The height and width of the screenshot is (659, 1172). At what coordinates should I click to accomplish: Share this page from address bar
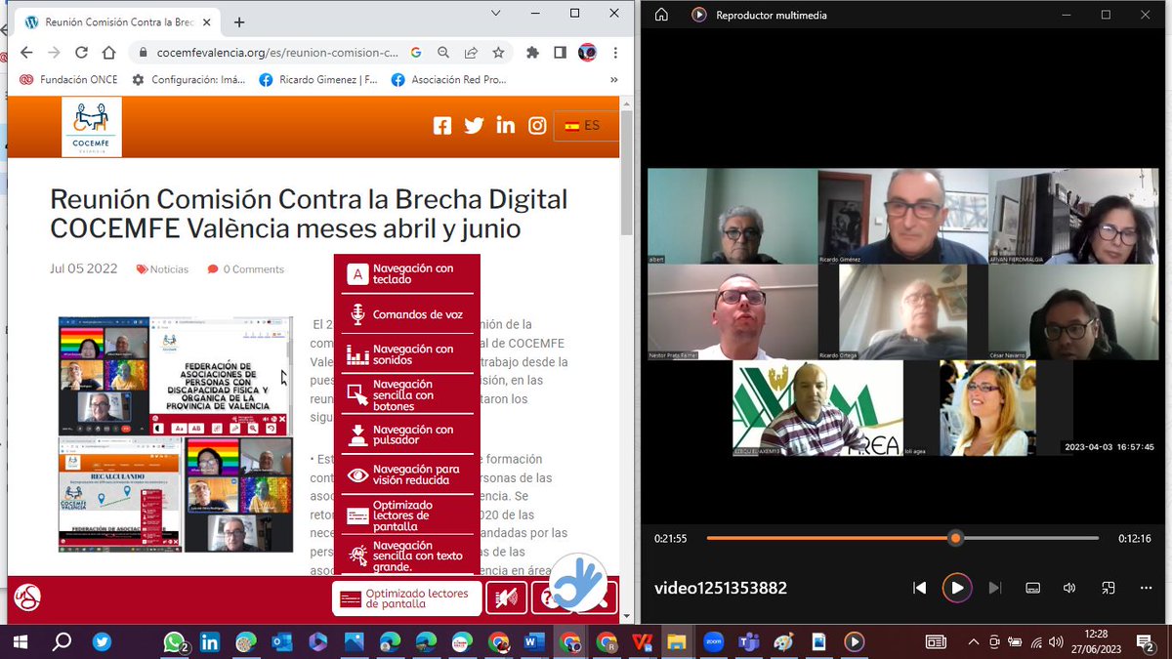tap(471, 53)
